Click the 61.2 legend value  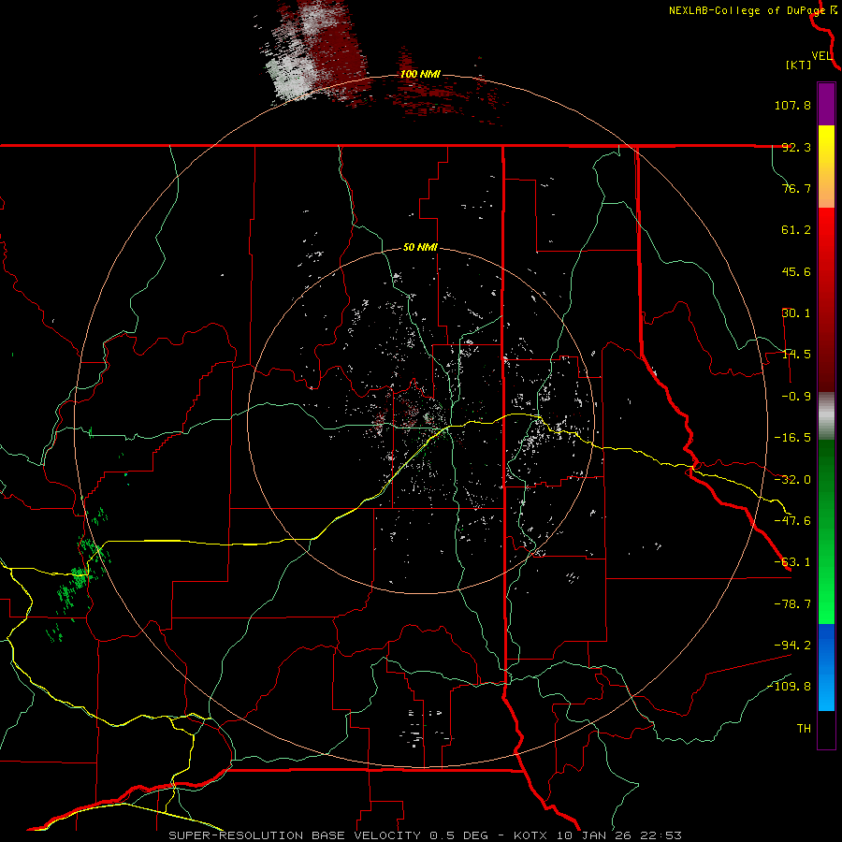point(796,230)
